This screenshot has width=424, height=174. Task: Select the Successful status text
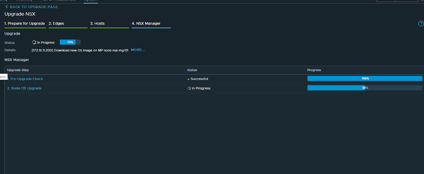(199, 79)
